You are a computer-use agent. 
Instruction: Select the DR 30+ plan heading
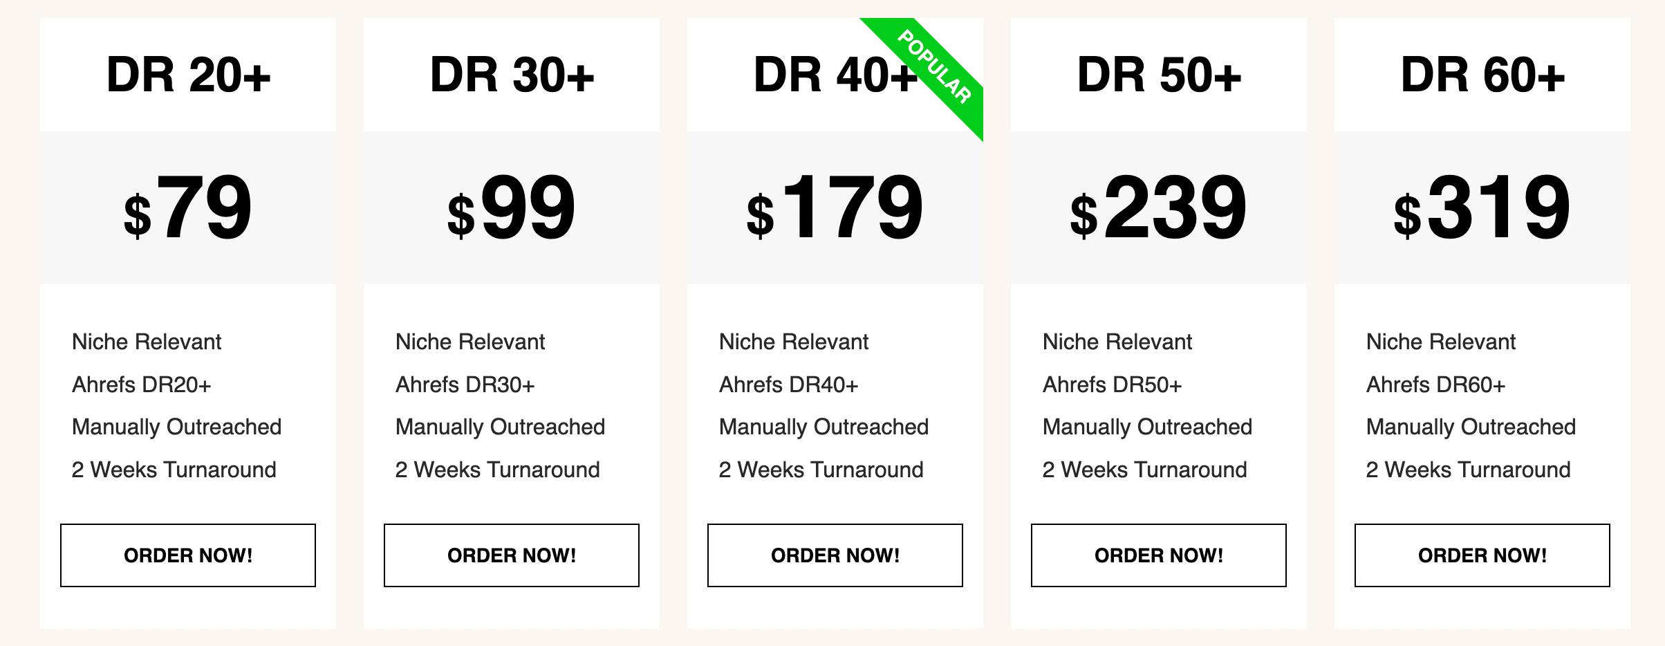[512, 75]
